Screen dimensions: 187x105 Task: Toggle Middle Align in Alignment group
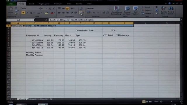click(x=63, y=8)
